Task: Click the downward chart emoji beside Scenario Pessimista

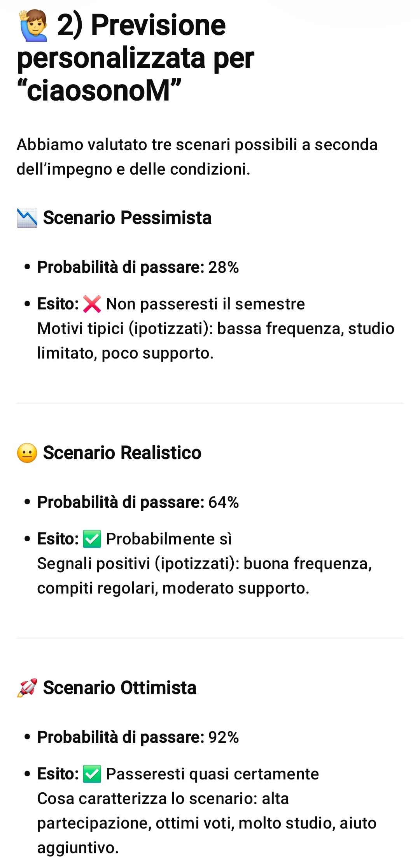Action: tap(27, 217)
